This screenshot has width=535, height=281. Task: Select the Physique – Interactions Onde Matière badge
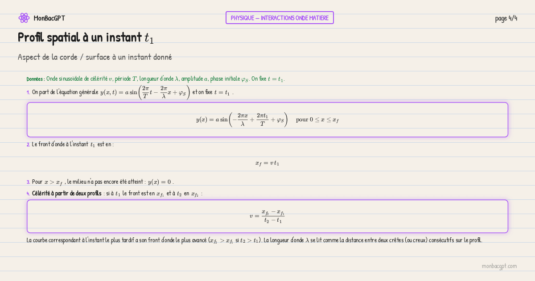point(280,18)
